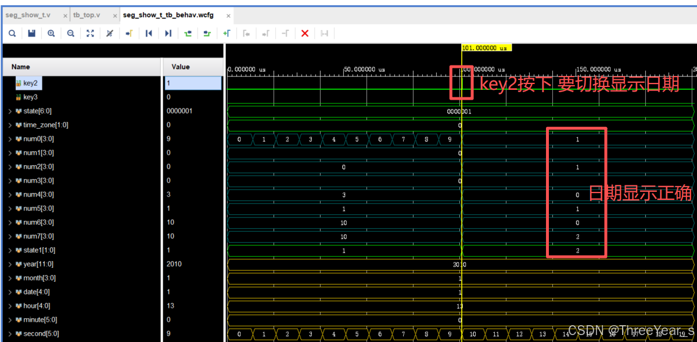Click the Value column header
This screenshot has width=697, height=342.
pyautogui.click(x=193, y=67)
